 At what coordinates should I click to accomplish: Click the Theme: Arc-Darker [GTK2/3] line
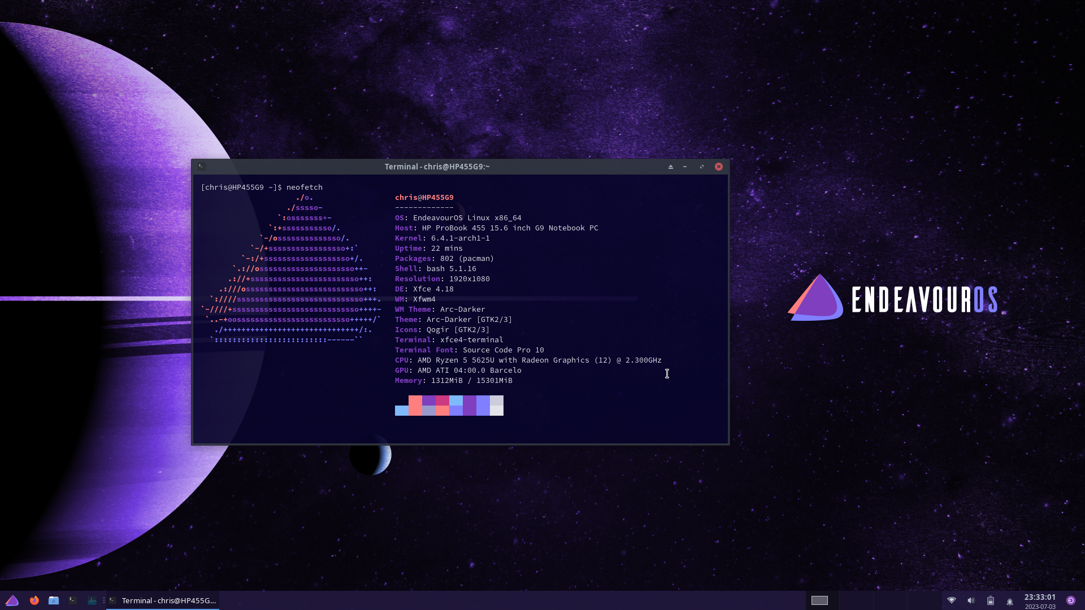[454, 320]
